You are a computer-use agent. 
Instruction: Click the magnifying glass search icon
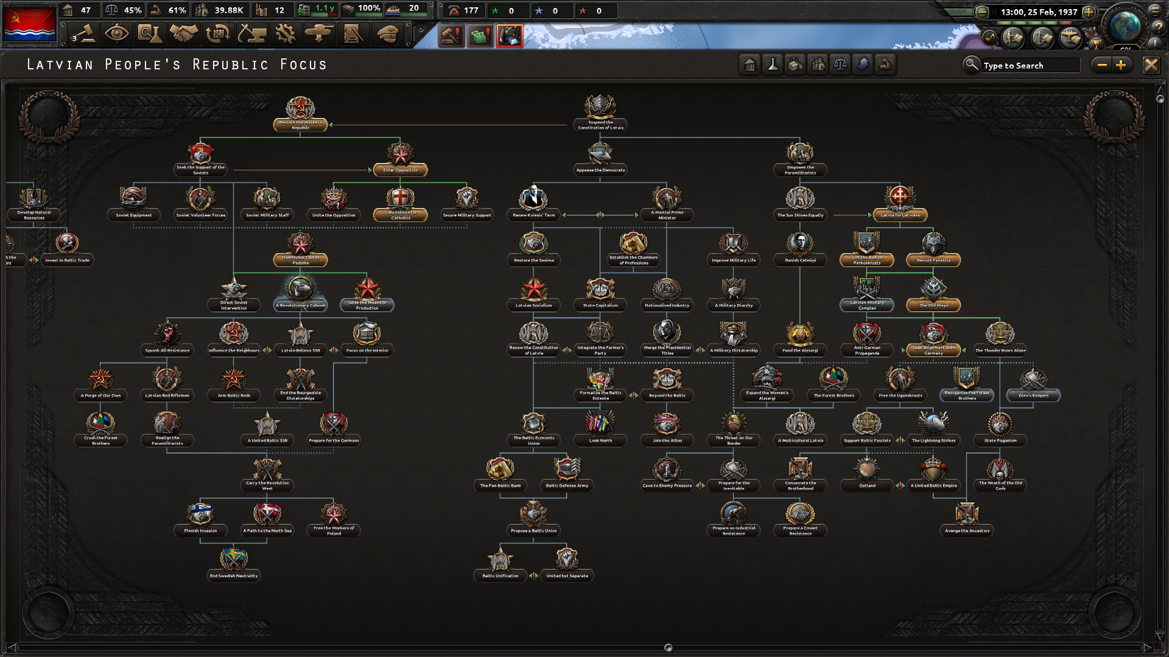pos(971,64)
